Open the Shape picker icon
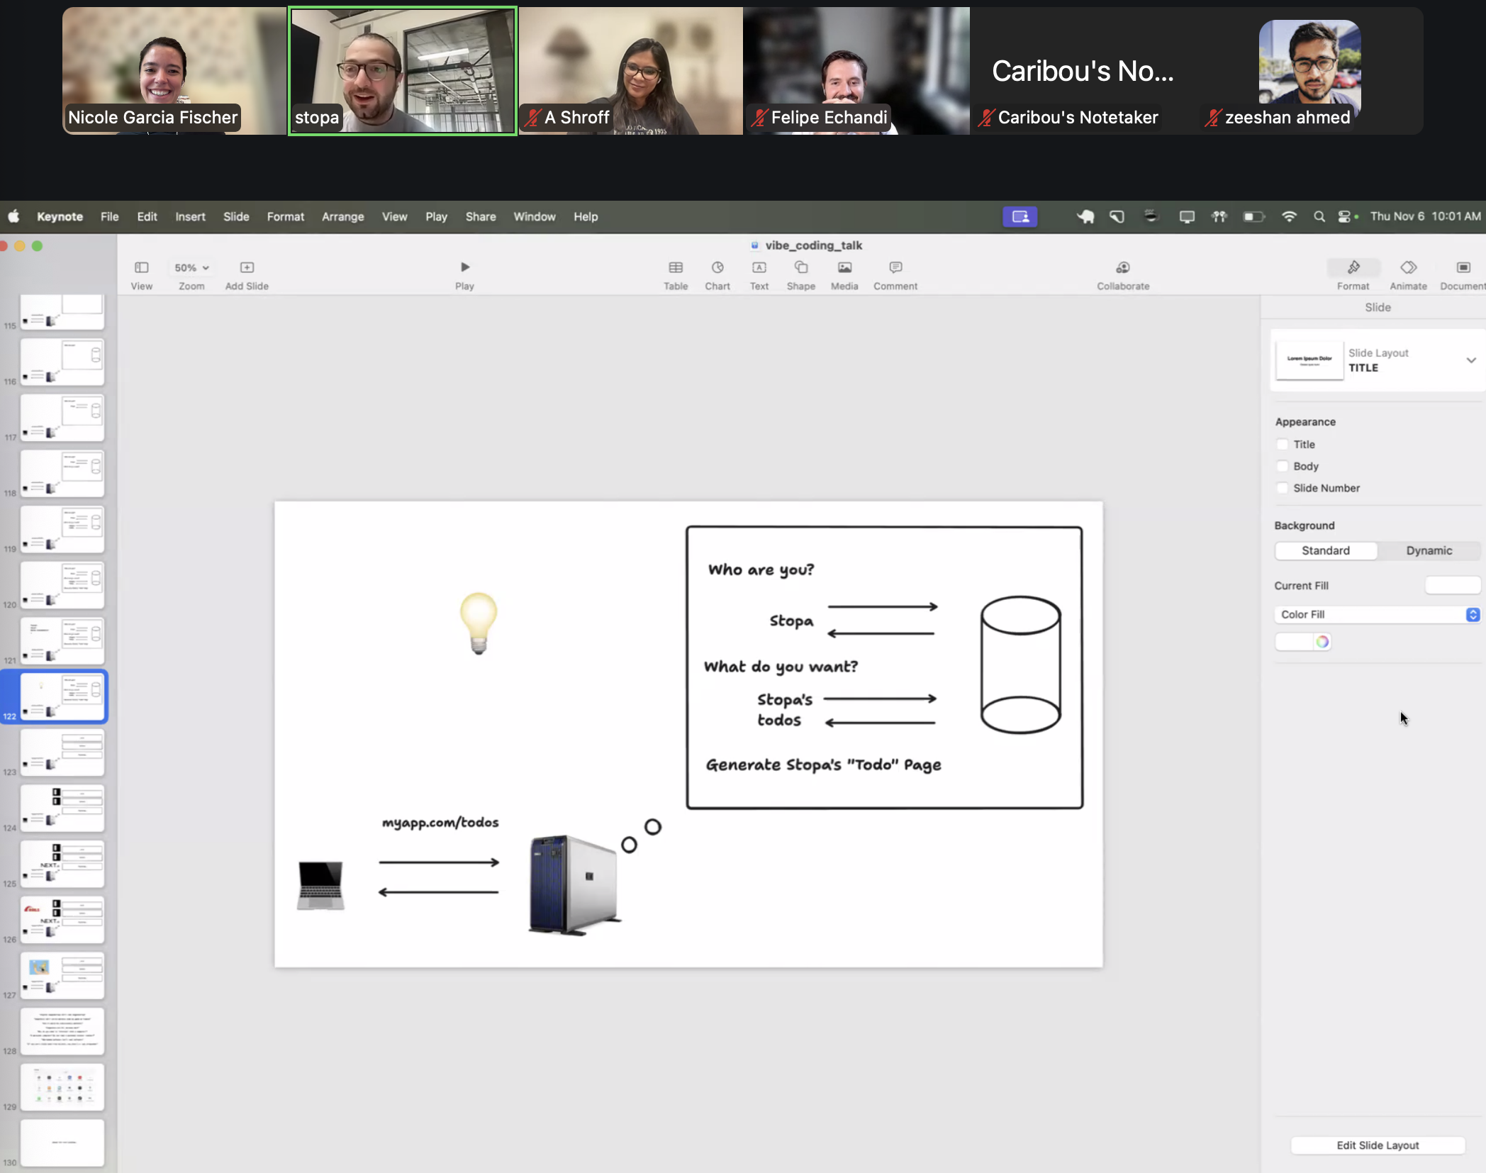Viewport: 1486px width, 1173px height. click(800, 267)
